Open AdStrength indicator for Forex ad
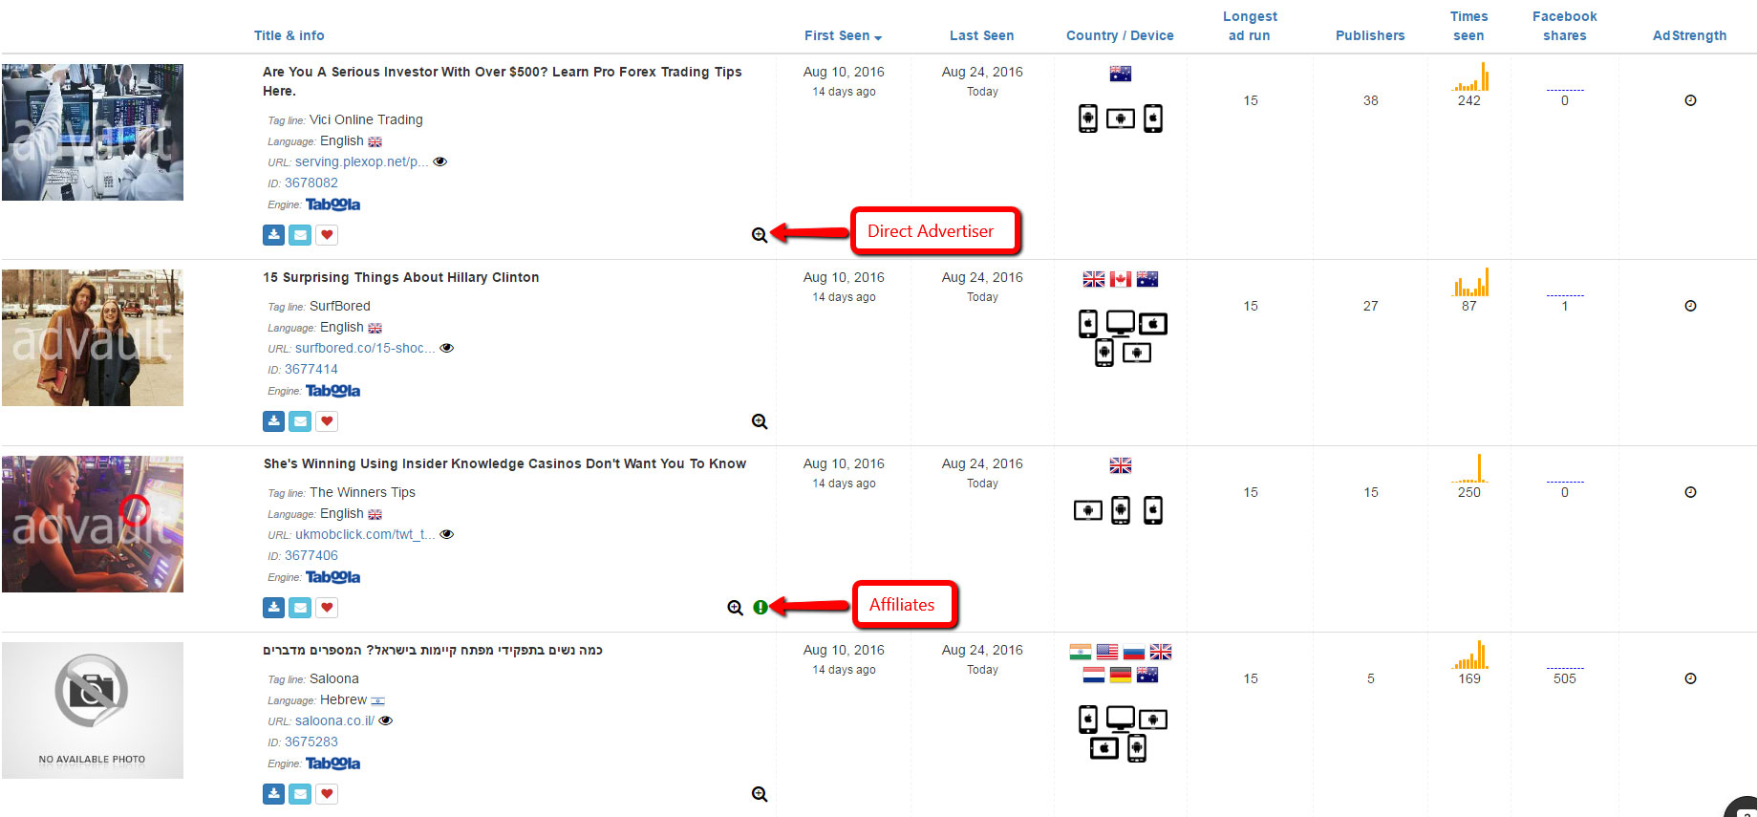Image resolution: width=1757 pixels, height=817 pixels. 1690,100
